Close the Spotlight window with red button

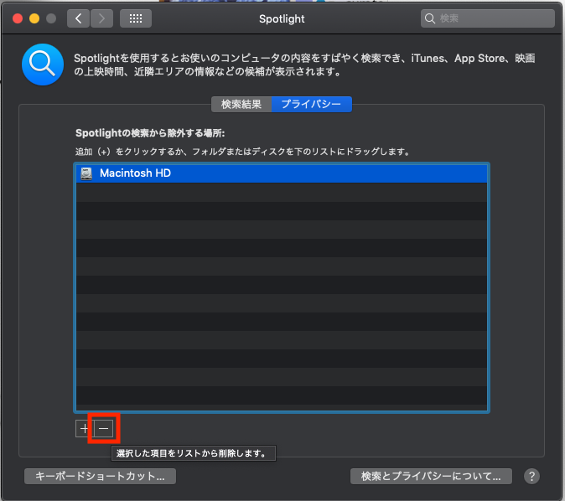click(18, 18)
